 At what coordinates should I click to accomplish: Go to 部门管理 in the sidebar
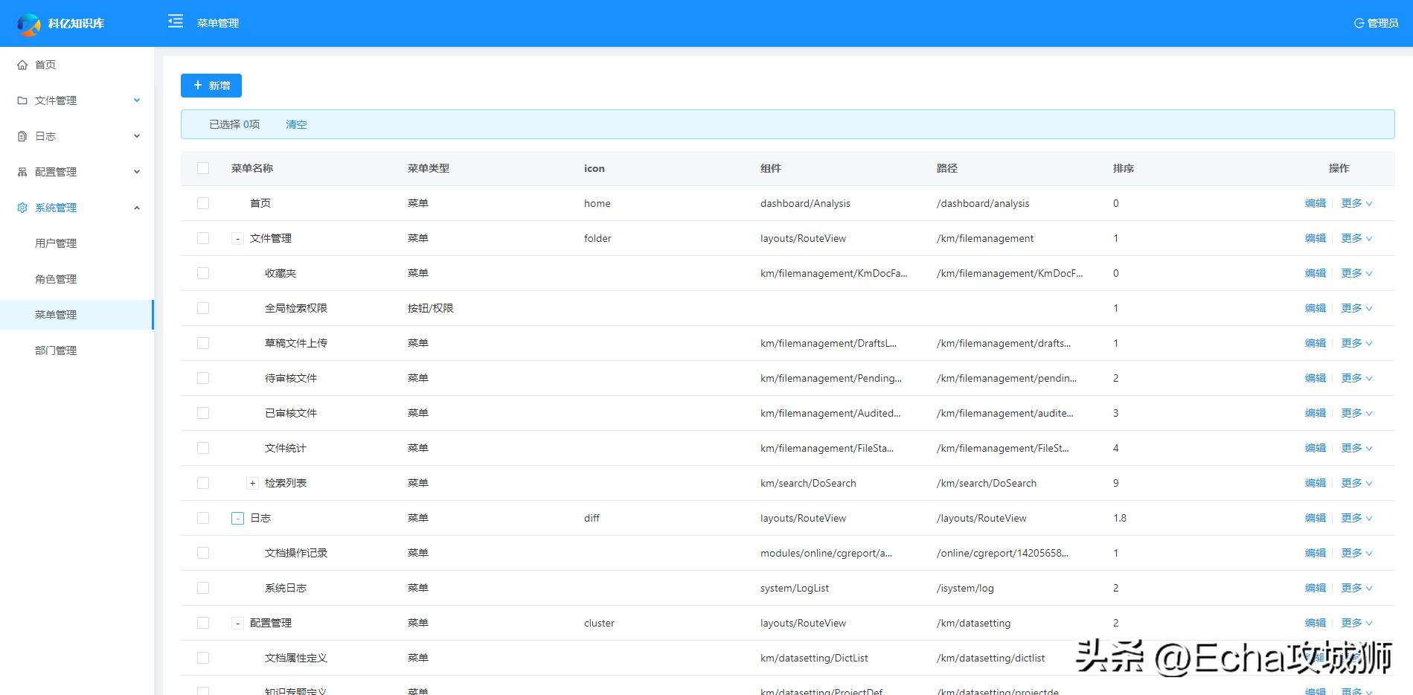(56, 350)
